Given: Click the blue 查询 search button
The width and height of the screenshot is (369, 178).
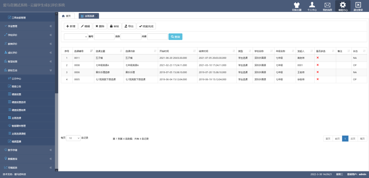Looking at the screenshot, I should tap(175, 37).
